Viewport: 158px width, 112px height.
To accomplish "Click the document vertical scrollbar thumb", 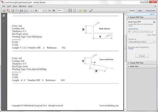I will point(125,48).
